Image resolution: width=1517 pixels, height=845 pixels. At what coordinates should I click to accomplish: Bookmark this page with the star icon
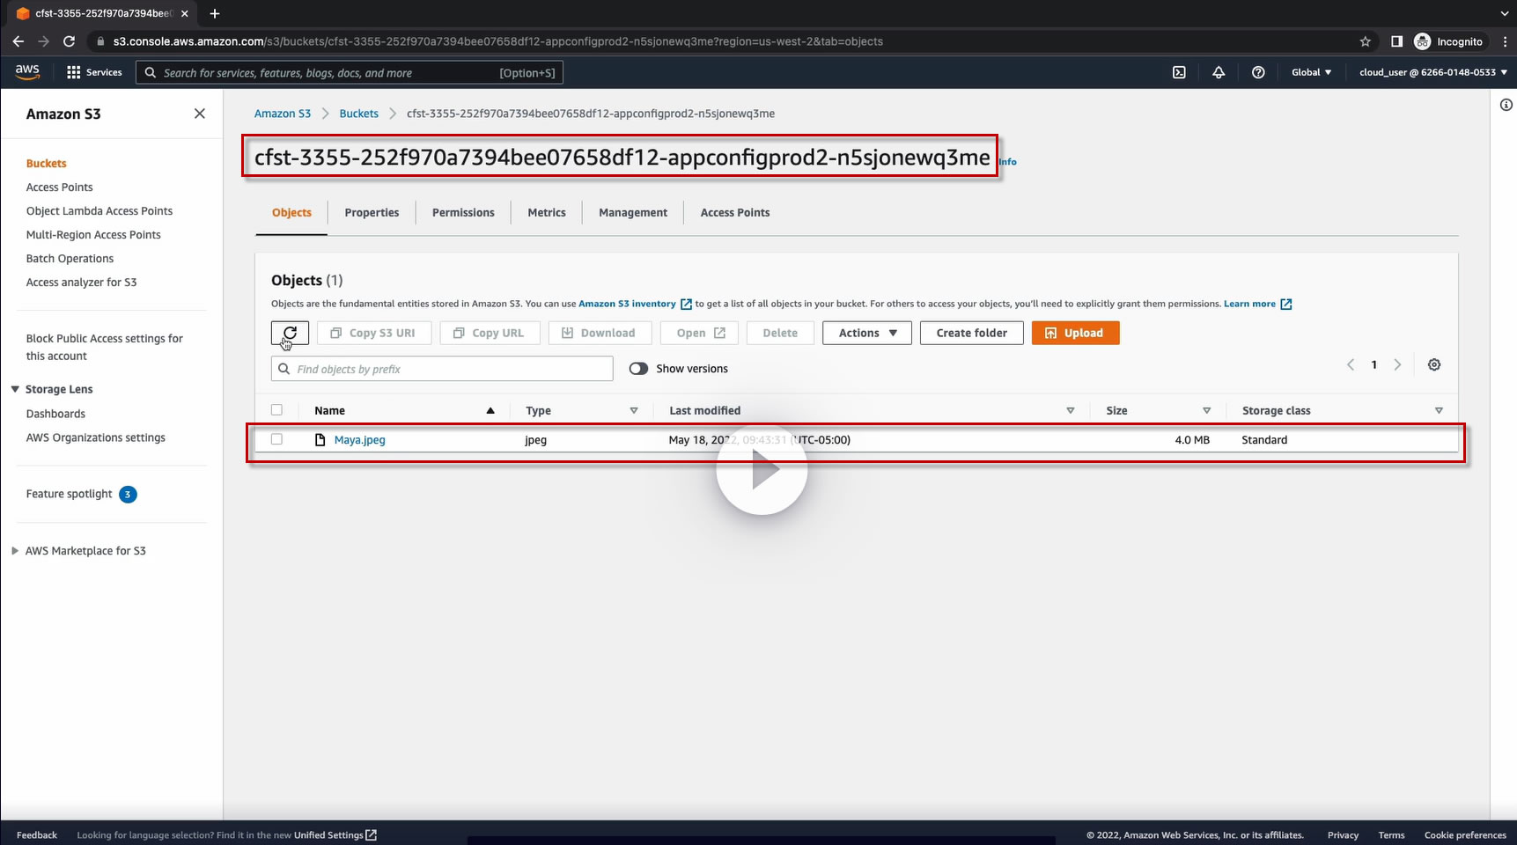pos(1366,41)
